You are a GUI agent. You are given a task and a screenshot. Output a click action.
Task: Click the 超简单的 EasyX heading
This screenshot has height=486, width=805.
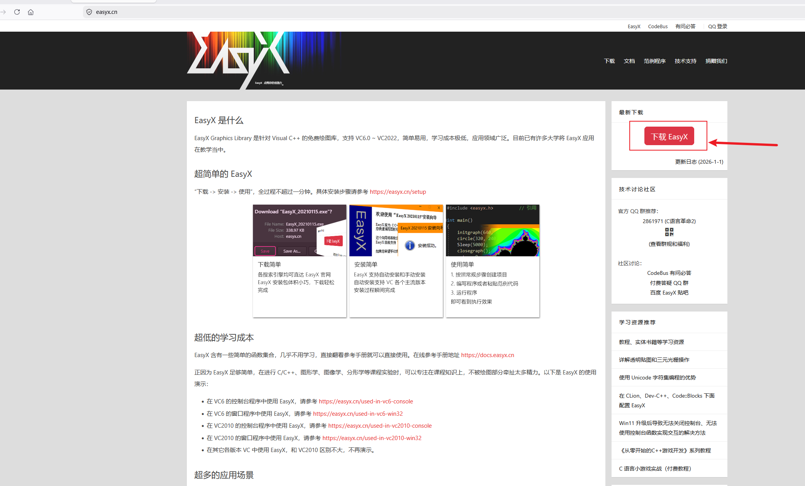click(223, 174)
